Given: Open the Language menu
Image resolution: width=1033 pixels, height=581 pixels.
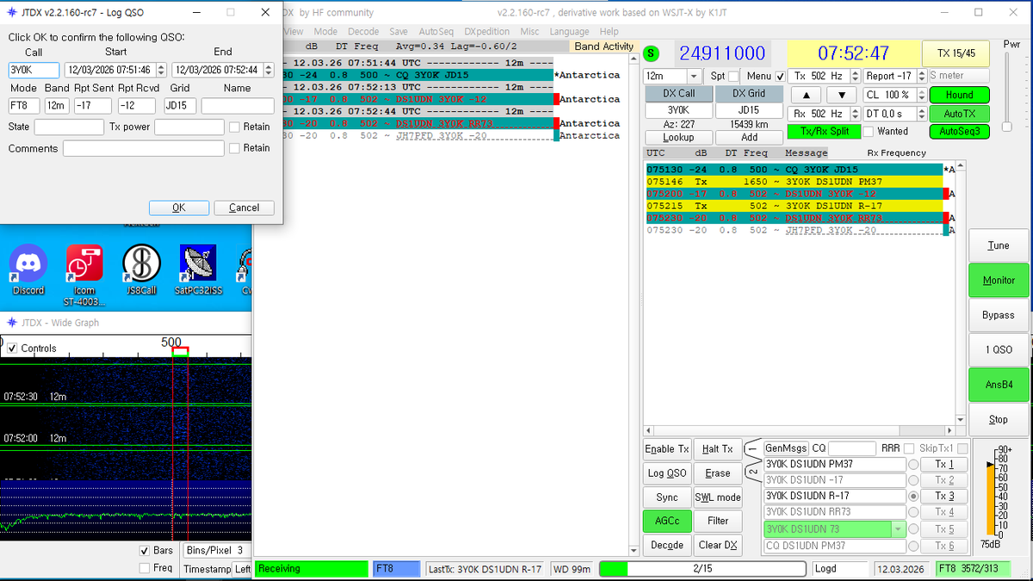Looking at the screenshot, I should coord(570,32).
